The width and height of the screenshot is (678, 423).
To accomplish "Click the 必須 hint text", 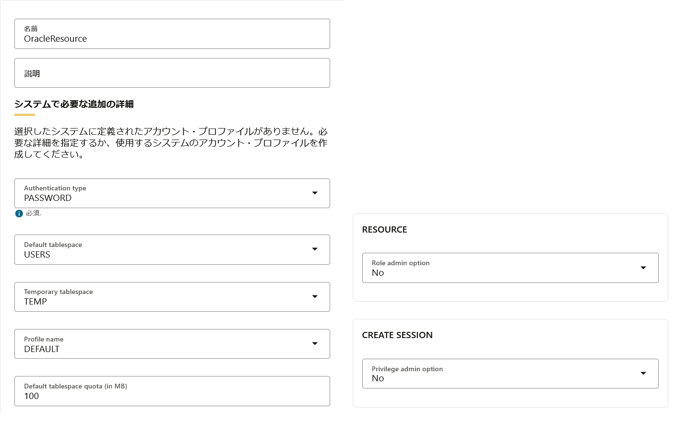I will coord(33,213).
